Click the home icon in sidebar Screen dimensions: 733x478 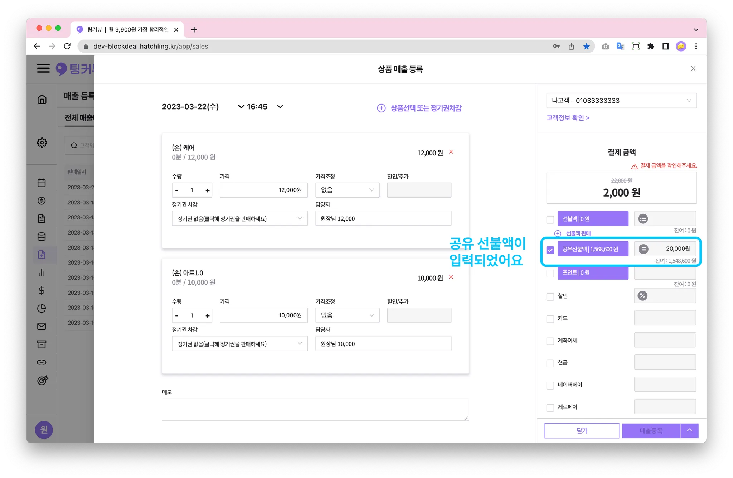coord(42,99)
